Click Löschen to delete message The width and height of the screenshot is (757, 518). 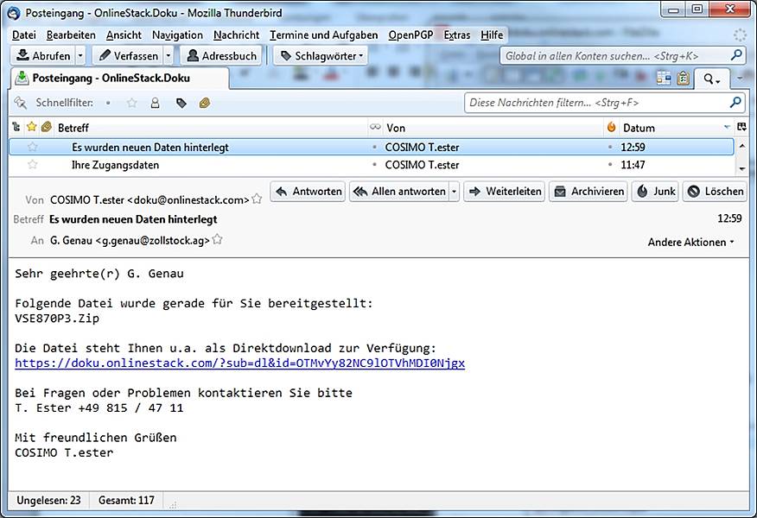coord(715,192)
